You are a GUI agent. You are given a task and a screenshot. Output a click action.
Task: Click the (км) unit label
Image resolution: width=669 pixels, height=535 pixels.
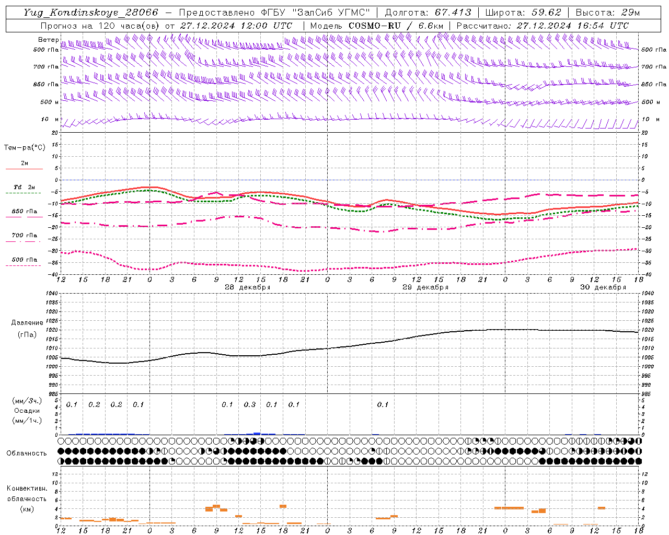[27, 509]
